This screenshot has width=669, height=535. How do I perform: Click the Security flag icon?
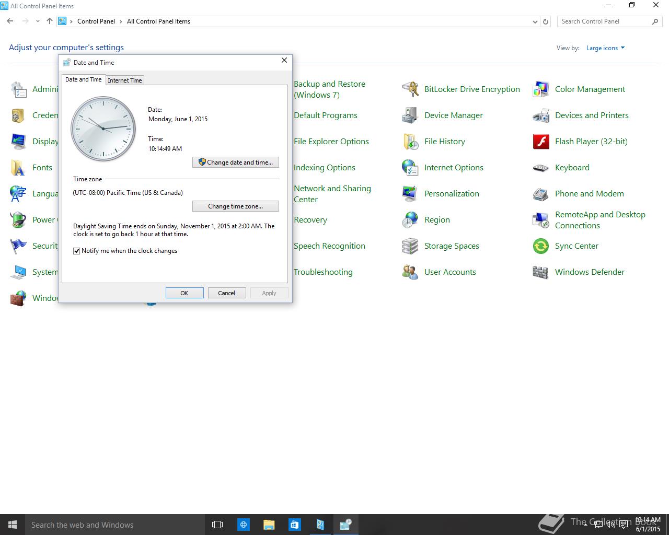coord(18,246)
